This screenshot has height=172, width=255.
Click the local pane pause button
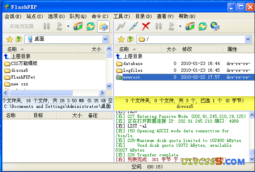coord(46,26)
